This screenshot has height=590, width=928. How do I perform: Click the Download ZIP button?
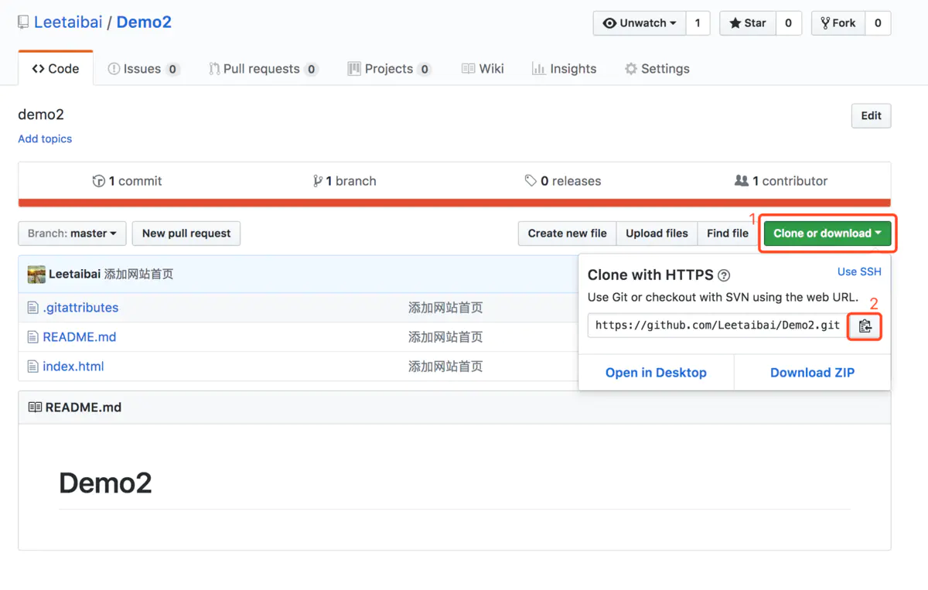pos(811,372)
